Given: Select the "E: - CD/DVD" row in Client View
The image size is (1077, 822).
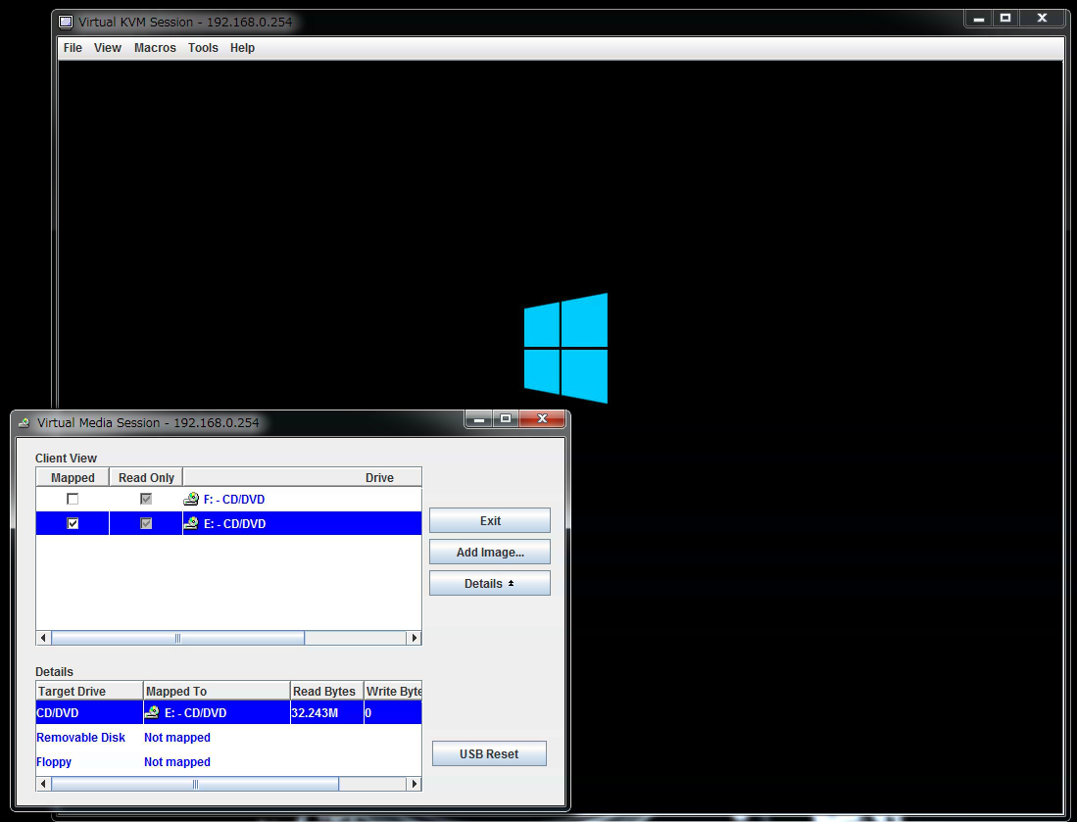Looking at the screenshot, I should 228,523.
